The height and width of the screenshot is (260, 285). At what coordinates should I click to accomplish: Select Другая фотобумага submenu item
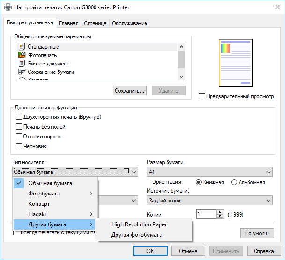coord(144,235)
